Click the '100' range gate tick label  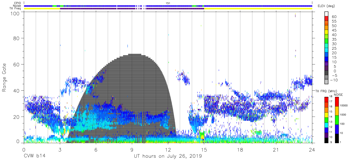tap(15, 13)
